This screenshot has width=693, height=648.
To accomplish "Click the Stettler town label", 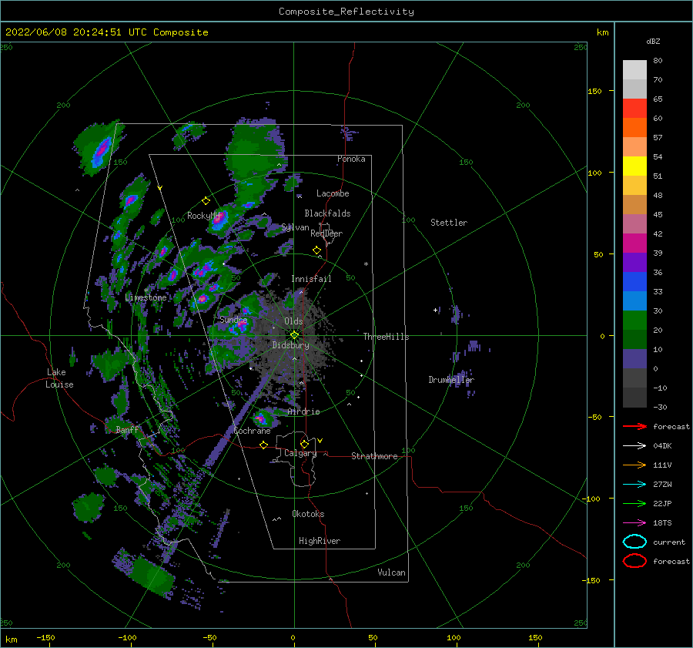I will [x=449, y=223].
